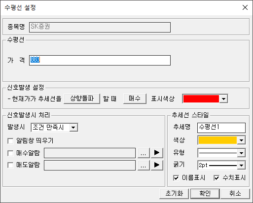Browse file for 매도알람 with ellipsis button
253x203 pixels.
[144, 165]
